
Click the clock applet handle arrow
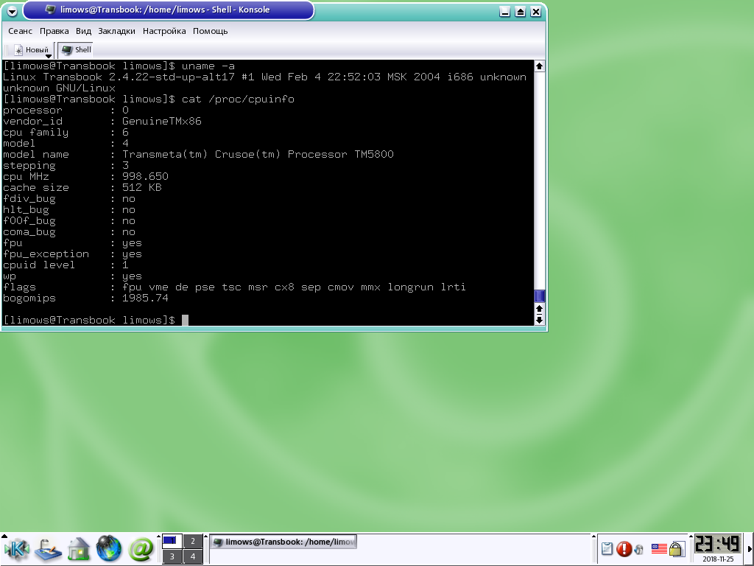click(691, 536)
